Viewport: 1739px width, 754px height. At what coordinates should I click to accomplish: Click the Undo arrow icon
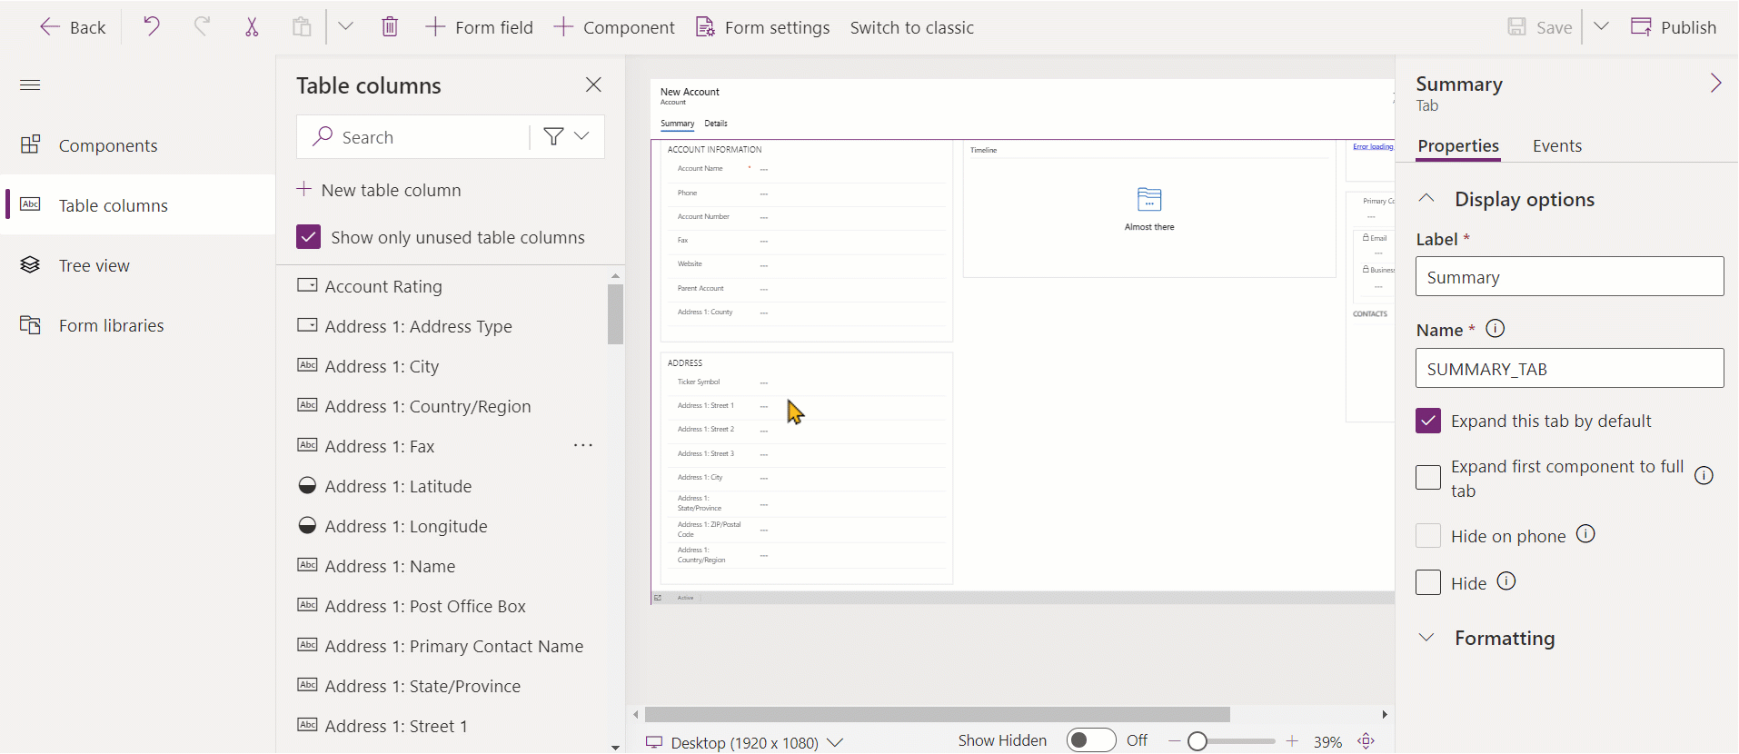151,26
